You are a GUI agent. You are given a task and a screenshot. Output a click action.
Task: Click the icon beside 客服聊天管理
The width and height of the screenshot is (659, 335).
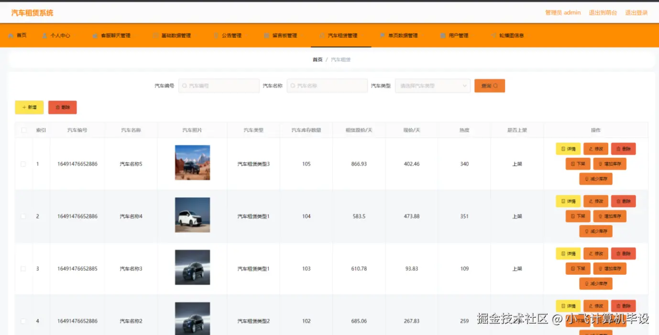95,35
